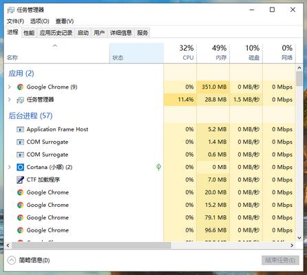Collapse to 简略信息 view with the arrow button
The width and height of the screenshot is (307, 275).
pos(12,260)
